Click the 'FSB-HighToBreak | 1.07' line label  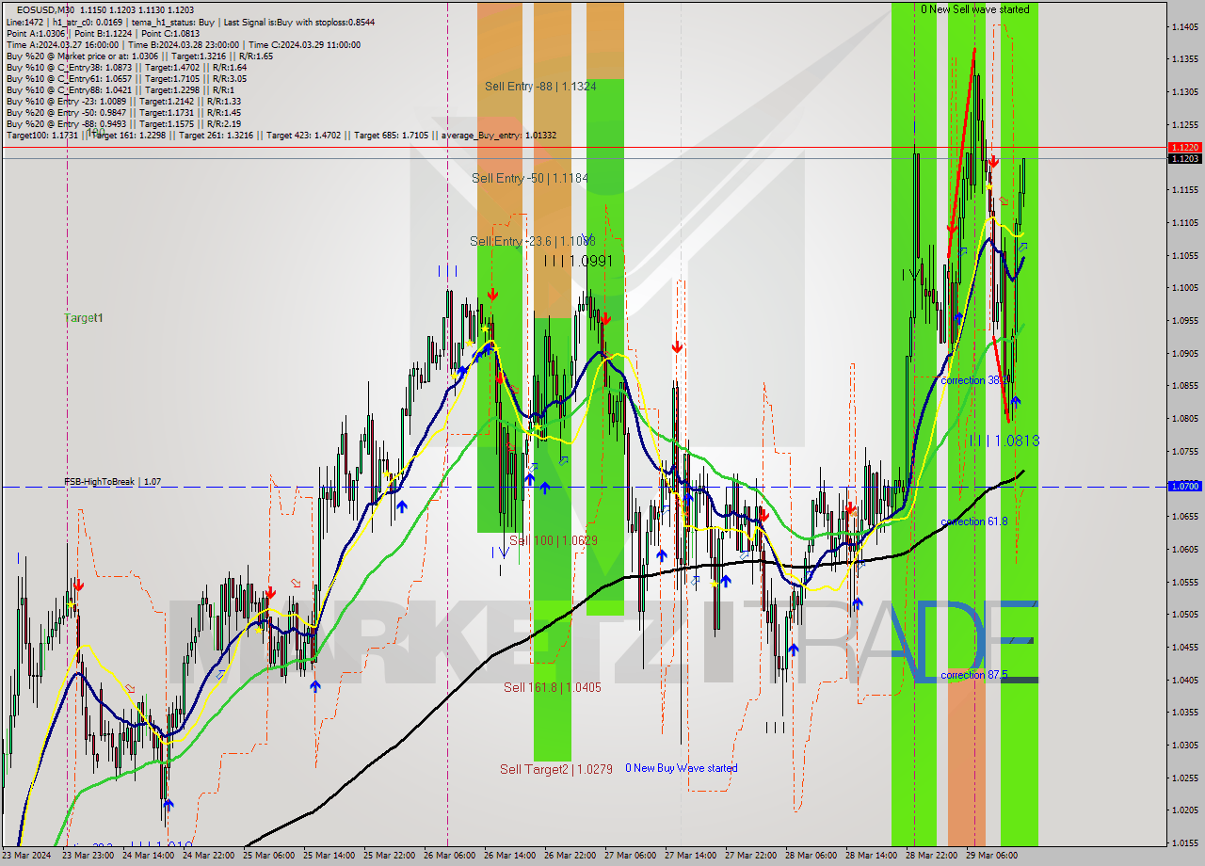pyautogui.click(x=112, y=482)
